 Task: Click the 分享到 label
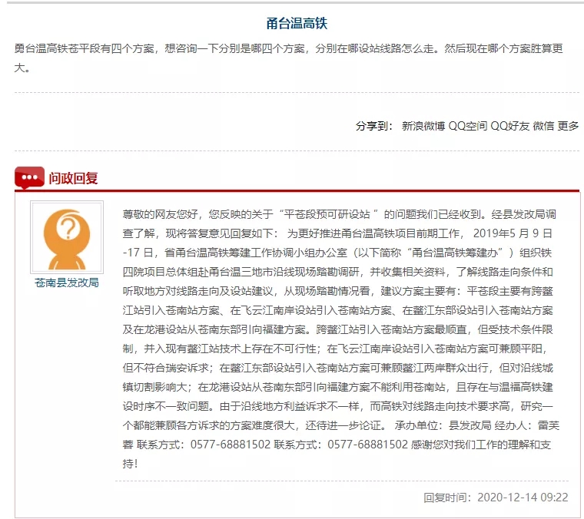tap(374, 126)
